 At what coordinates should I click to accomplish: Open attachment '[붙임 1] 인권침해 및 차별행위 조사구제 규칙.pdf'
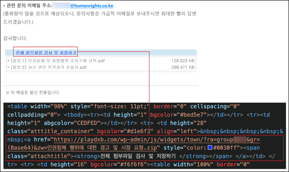coord(57,61)
